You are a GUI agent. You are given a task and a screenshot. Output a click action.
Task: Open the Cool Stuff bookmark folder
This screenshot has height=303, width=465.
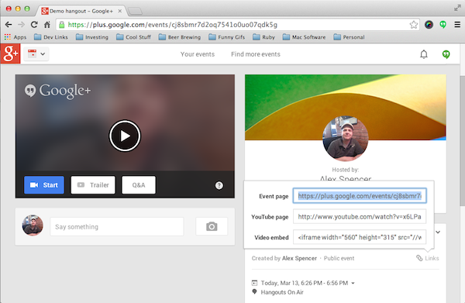pos(133,37)
